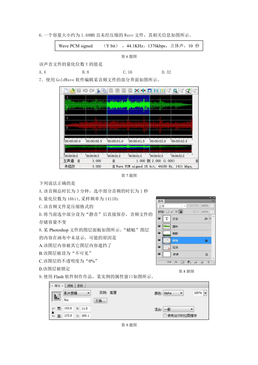Hide the 文字 layer via eye icon

159,219
